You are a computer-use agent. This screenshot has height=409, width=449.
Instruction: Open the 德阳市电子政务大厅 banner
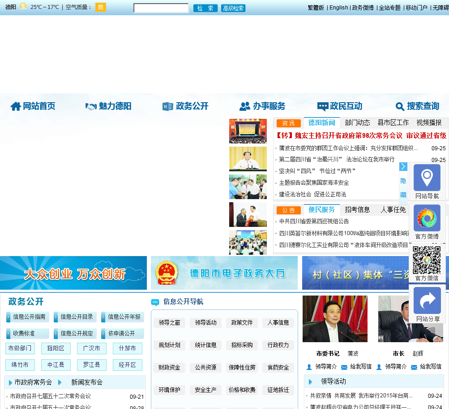[224, 273]
